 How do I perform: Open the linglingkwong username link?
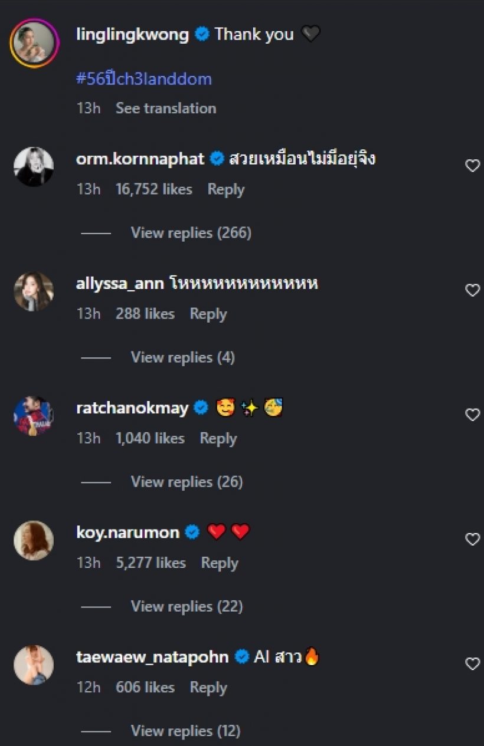pos(132,34)
